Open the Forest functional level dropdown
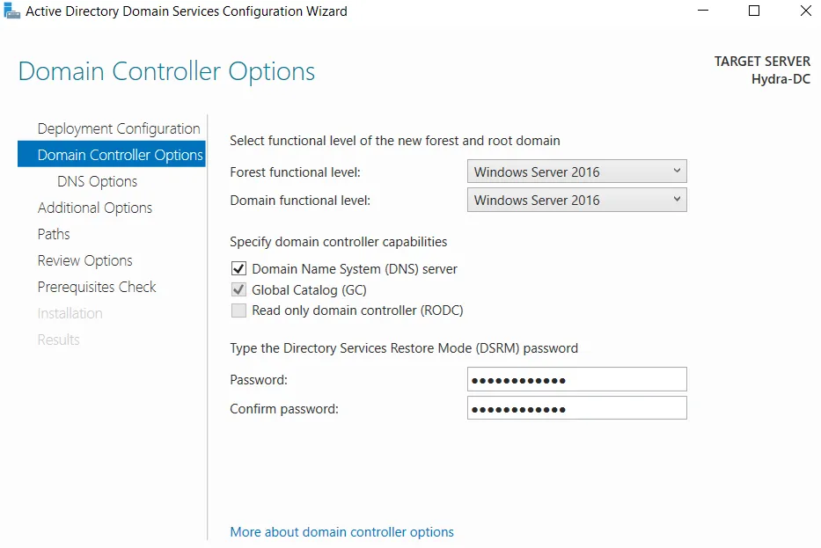This screenshot has height=548, width=821. pos(576,172)
